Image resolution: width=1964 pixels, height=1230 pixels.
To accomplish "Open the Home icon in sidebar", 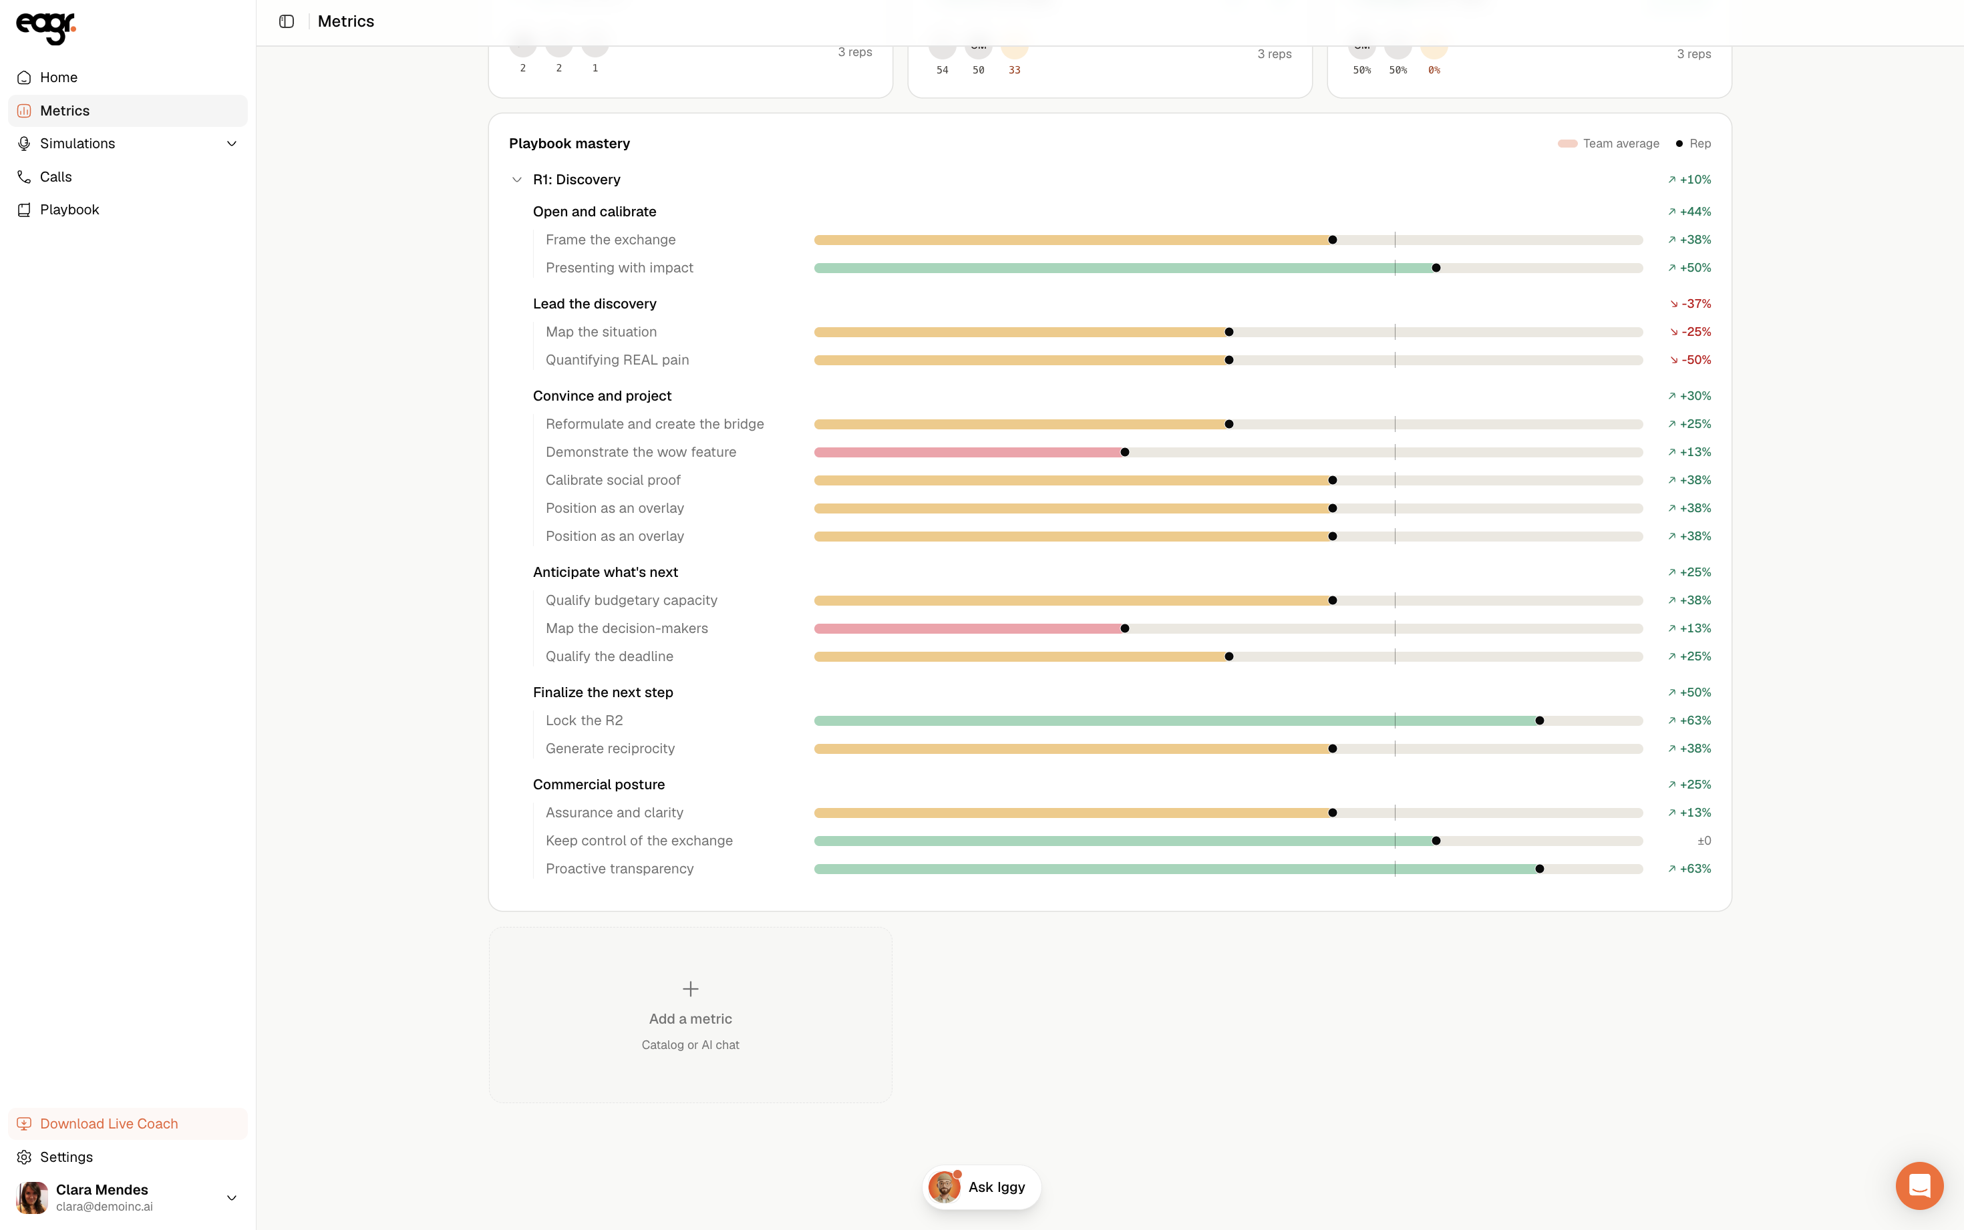I will point(25,77).
